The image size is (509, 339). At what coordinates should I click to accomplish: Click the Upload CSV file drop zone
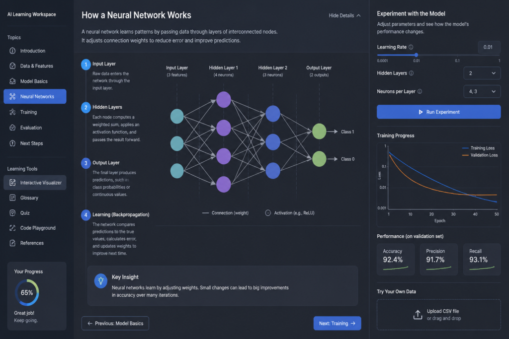coord(438,314)
